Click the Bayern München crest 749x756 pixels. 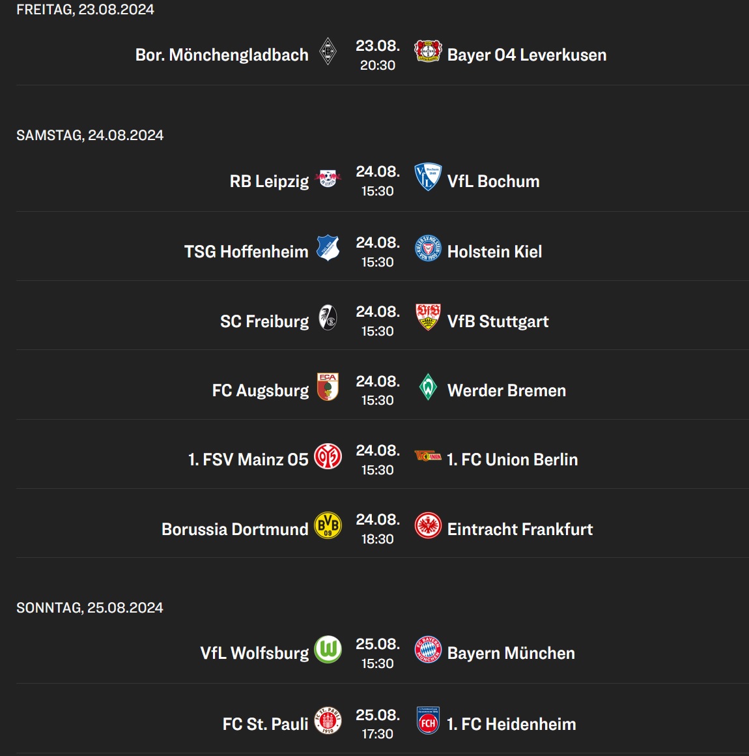click(427, 650)
